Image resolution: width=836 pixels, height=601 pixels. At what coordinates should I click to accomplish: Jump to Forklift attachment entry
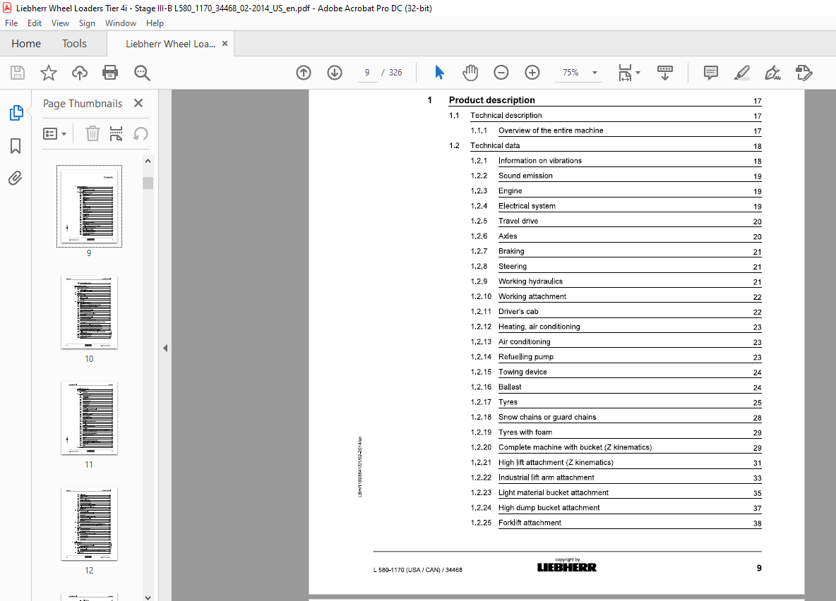[x=530, y=523]
